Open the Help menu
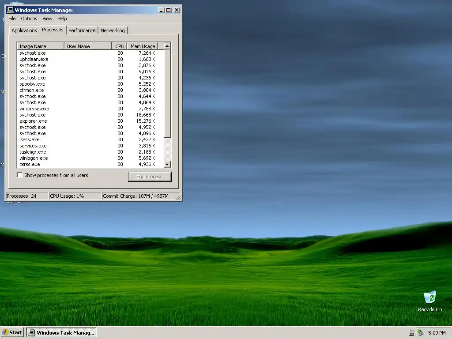 (62, 19)
